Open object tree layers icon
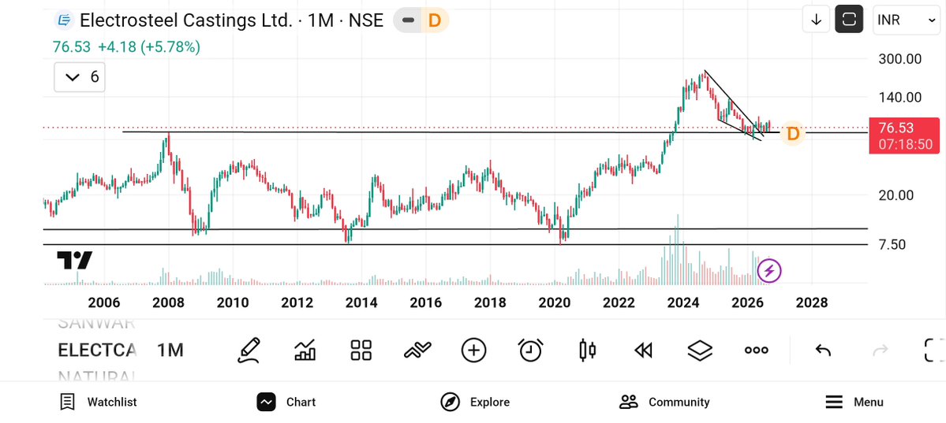 pos(700,350)
